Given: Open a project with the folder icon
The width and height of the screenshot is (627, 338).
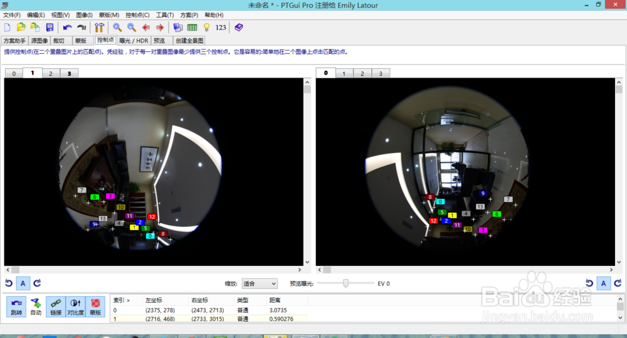Looking at the screenshot, I should tap(21, 27).
